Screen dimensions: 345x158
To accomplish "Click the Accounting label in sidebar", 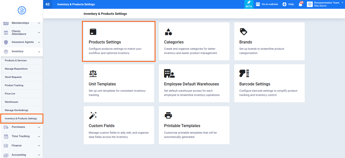I will coord(19,155).
